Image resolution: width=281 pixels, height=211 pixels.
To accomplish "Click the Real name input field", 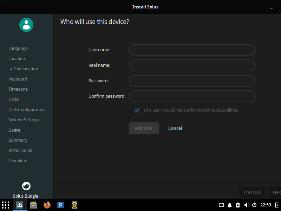I will (192, 65).
